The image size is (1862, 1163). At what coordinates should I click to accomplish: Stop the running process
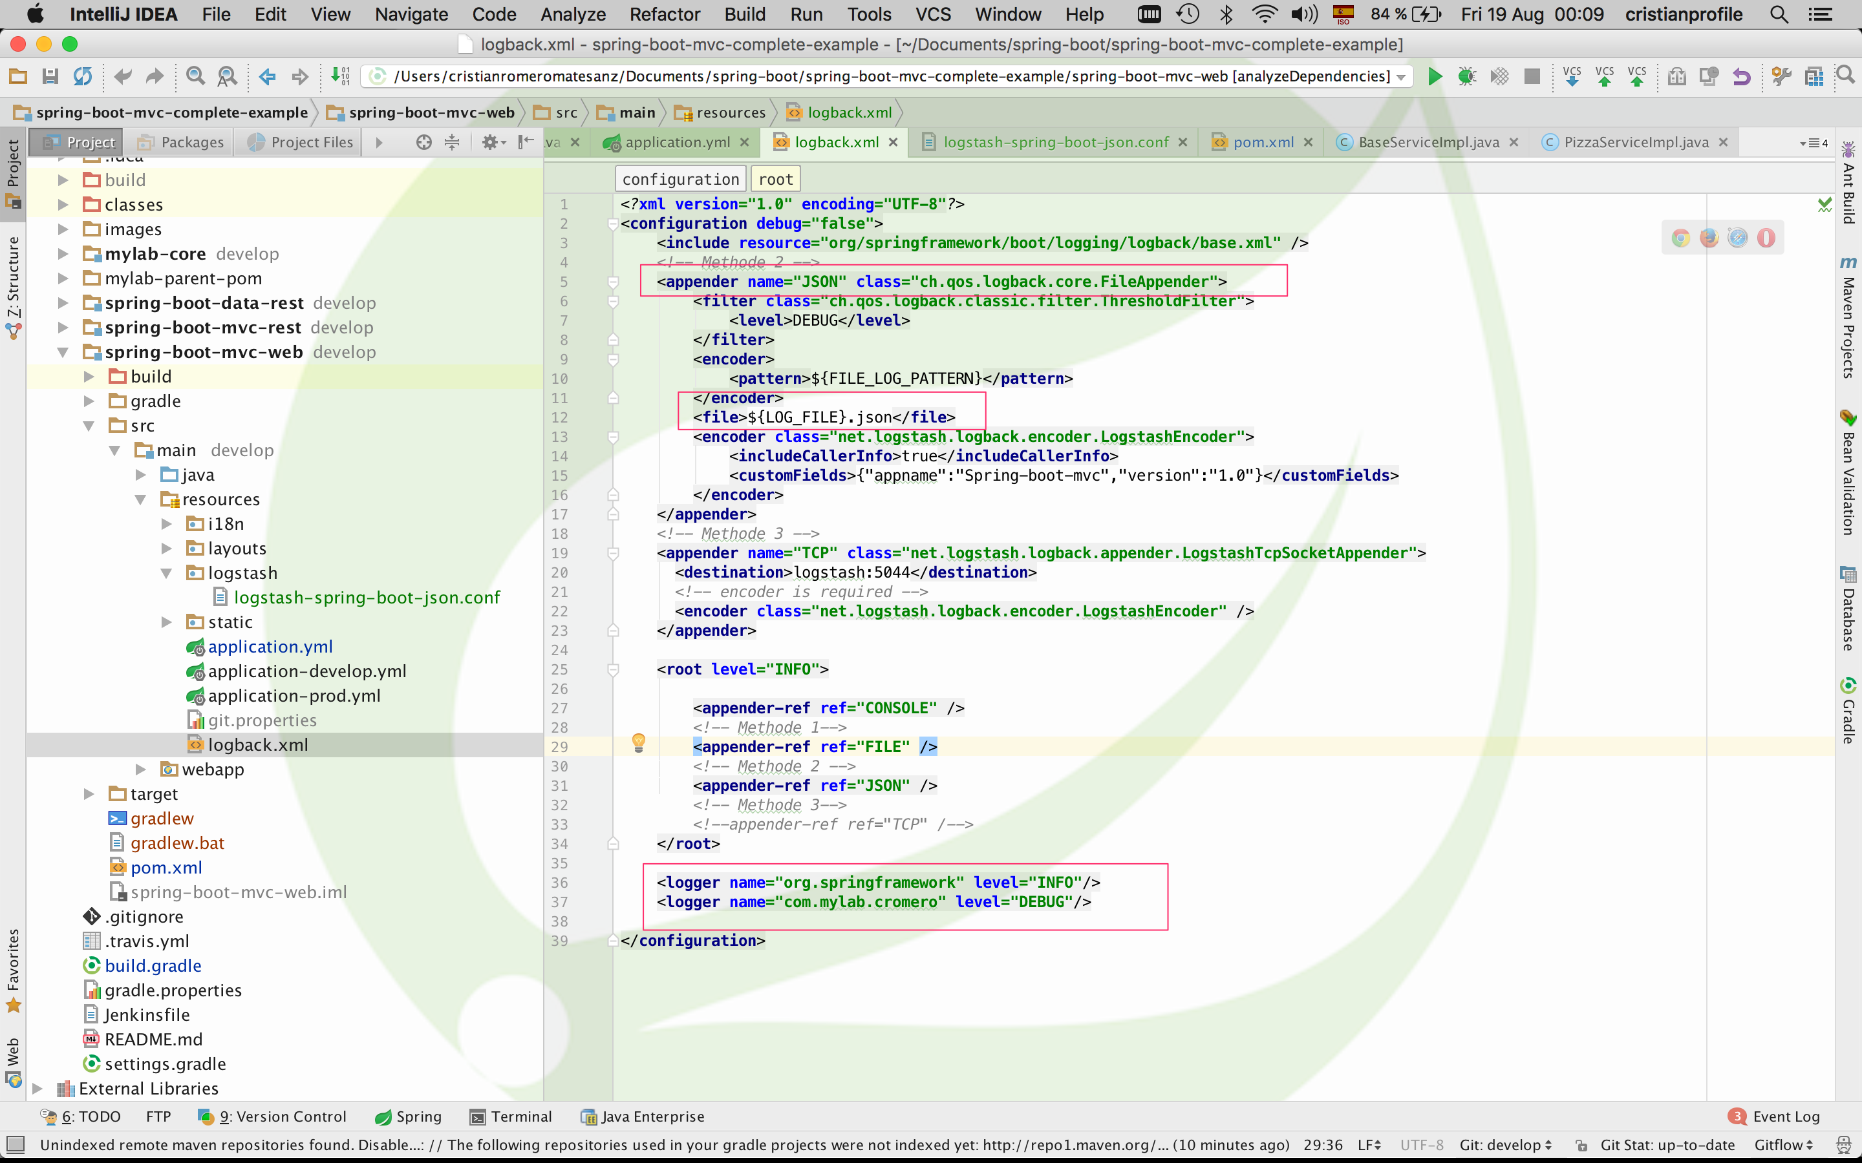pyautogui.click(x=1532, y=76)
